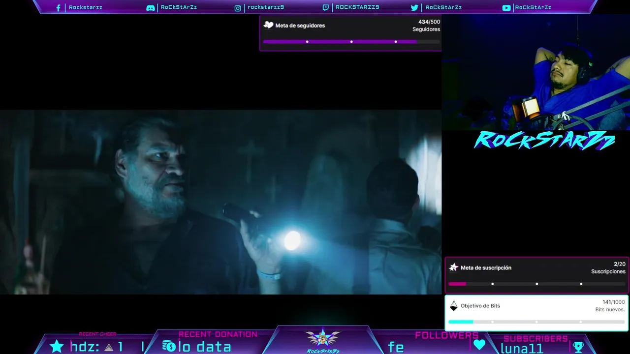
Task: Click the purple followers goal progress bar
Action: point(351,42)
